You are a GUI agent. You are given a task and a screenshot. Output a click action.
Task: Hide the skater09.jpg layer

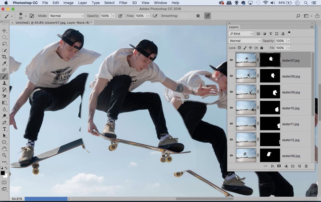231,92
